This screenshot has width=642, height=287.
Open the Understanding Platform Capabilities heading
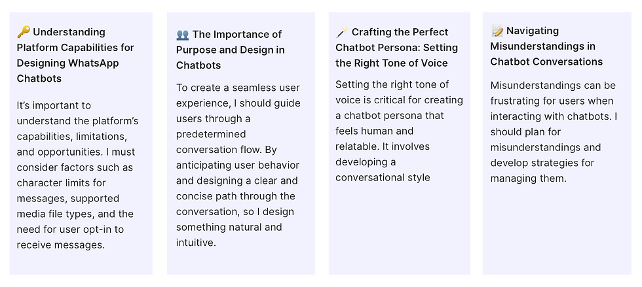click(75, 55)
